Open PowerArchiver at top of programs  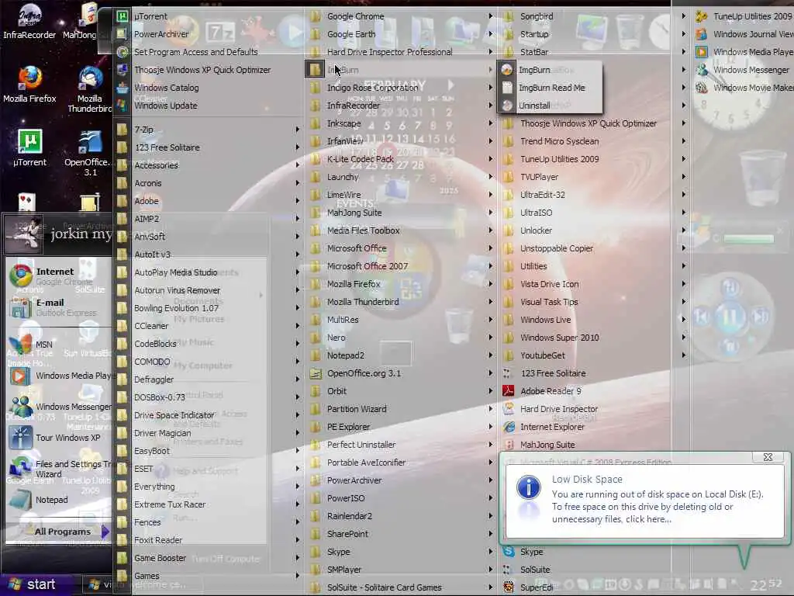(209, 34)
